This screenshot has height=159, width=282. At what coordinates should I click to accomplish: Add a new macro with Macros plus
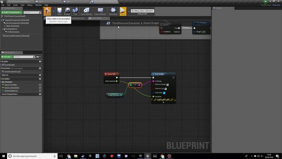click(x=40, y=75)
